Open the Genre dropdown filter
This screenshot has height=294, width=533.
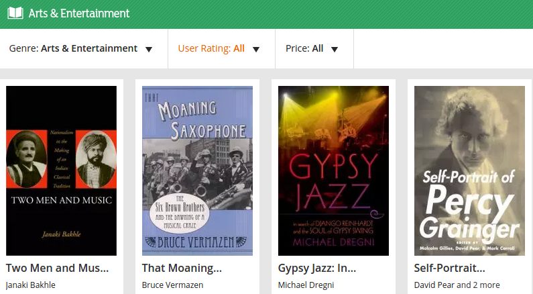(80, 48)
